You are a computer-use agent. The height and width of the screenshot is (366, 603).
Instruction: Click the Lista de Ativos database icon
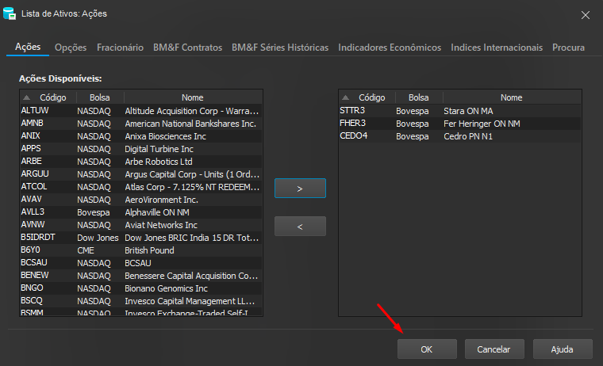[10, 13]
